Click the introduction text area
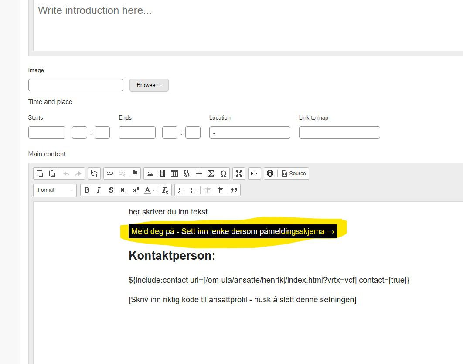The height and width of the screenshot is (364, 463). (x=248, y=25)
